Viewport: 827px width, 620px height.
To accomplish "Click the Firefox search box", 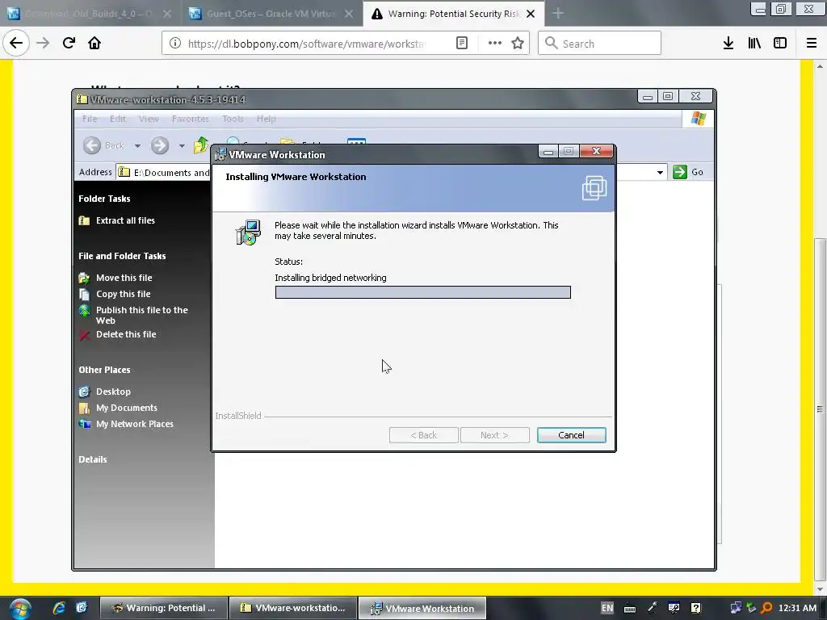I will (599, 44).
